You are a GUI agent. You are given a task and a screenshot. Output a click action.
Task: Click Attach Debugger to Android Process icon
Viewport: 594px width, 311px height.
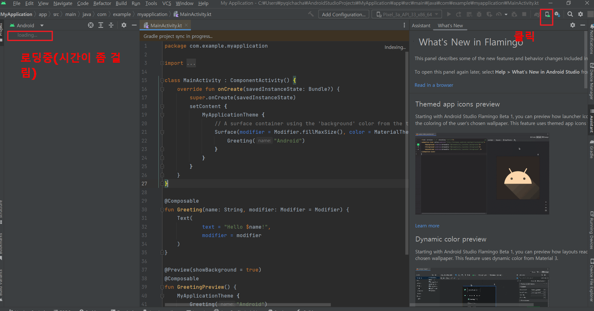(514, 14)
